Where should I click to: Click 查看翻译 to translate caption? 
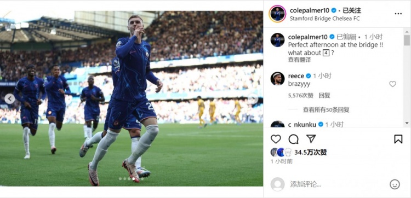[299, 60]
